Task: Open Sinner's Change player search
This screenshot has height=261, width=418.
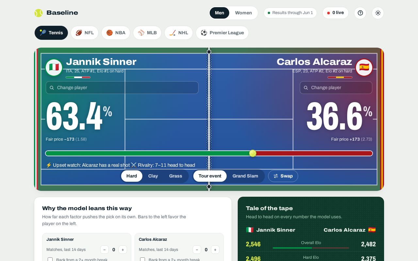Action: (122, 87)
